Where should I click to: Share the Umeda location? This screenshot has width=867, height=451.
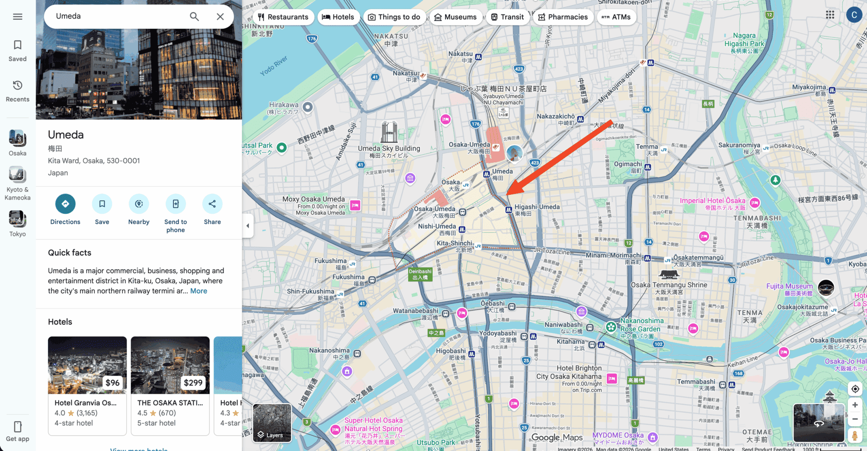(x=212, y=204)
